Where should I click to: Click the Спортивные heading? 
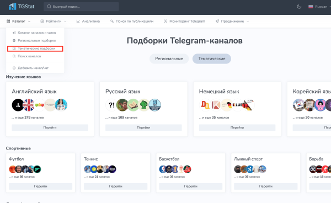[18, 148]
